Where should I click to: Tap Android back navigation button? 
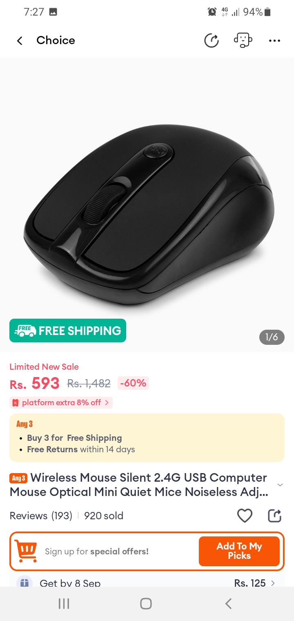tap(229, 603)
